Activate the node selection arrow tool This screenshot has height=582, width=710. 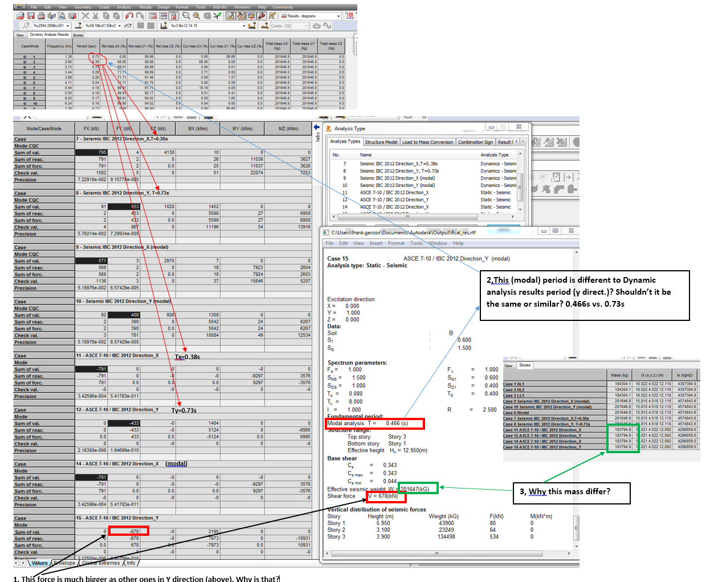coord(26,25)
